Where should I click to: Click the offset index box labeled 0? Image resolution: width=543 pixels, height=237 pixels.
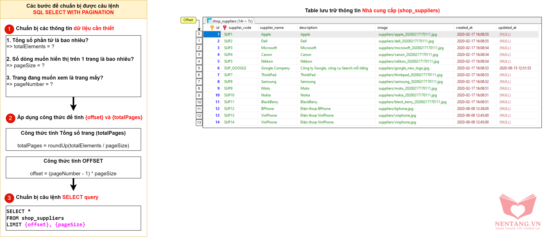tap(199, 34)
